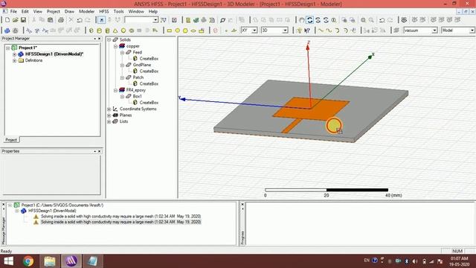Select the Draw rectangle tool
Viewport: 476px width, 268px height.
[170, 31]
